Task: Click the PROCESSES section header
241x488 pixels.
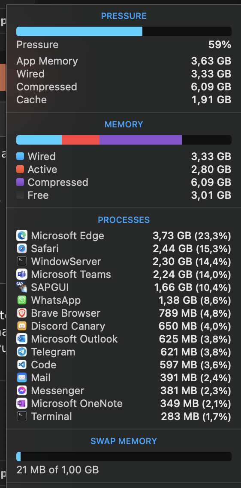Action: click(124, 220)
